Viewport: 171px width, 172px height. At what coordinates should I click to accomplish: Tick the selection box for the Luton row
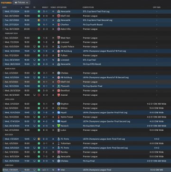[3, 130]
